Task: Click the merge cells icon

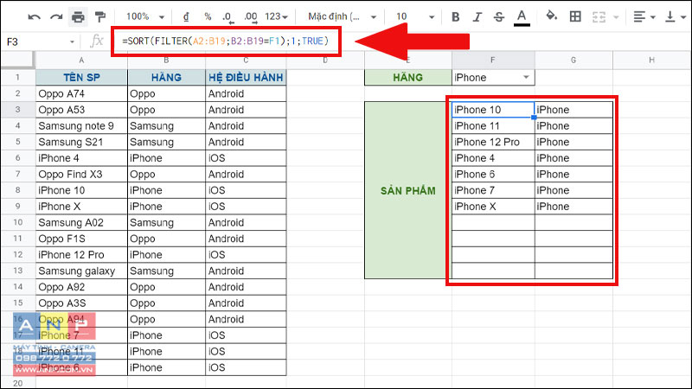Action: 599,16
